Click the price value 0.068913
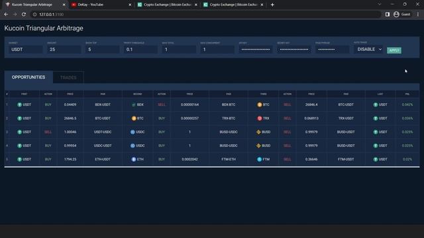This screenshot has width=424, height=238. click(x=311, y=118)
